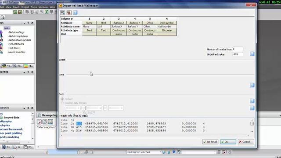The height and width of the screenshot is (158, 281).
Task: Click Line 3 A15 row in header info
Action: (133, 127)
